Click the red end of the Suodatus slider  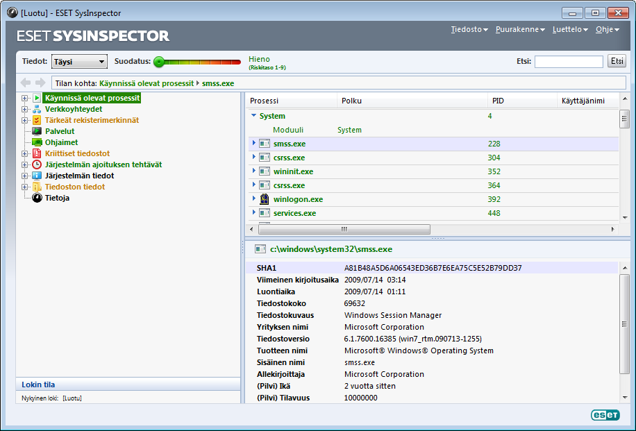pyautogui.click(x=237, y=62)
